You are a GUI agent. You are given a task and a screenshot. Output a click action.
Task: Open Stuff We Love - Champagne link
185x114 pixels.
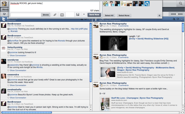click(x=137, y=98)
